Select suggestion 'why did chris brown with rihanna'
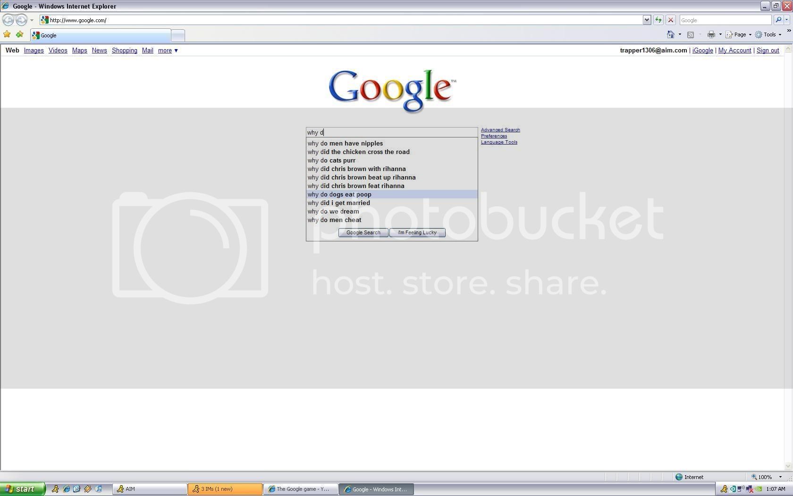 pos(392,169)
